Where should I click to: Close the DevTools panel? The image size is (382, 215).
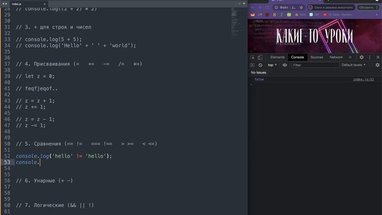point(378,57)
